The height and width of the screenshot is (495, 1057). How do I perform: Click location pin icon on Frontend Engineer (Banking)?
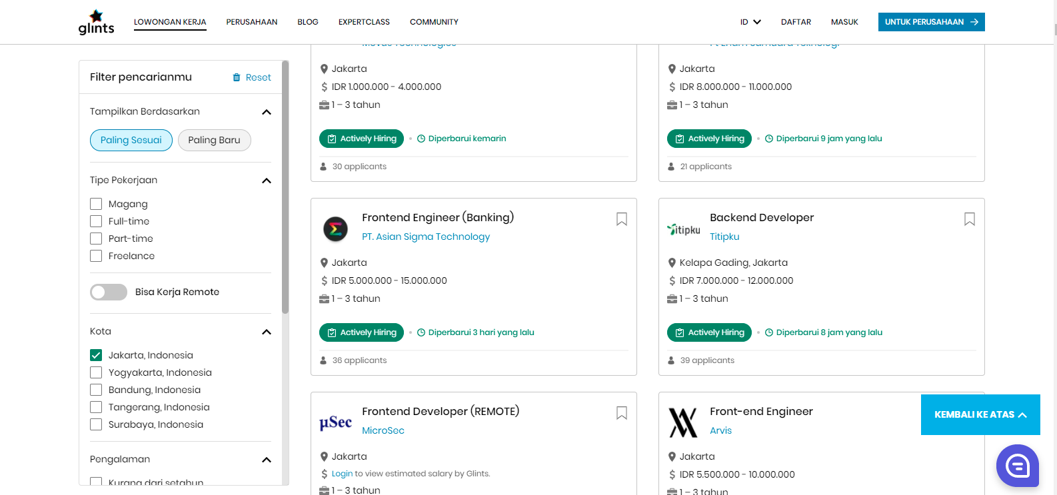point(324,263)
